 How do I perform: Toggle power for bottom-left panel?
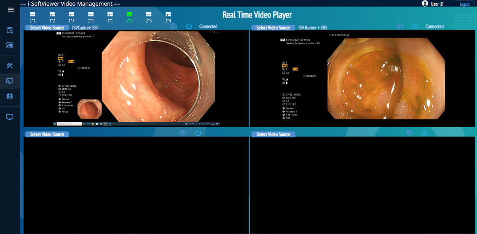[x=198, y=133]
